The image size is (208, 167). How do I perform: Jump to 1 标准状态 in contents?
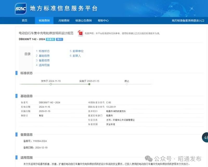tap(43, 51)
